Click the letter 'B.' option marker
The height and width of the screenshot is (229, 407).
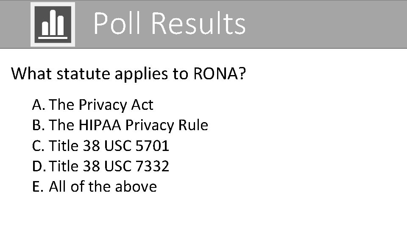(39, 125)
